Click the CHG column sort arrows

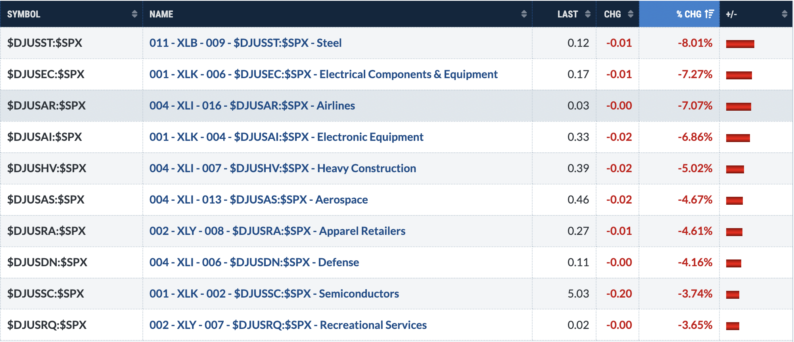pos(631,14)
